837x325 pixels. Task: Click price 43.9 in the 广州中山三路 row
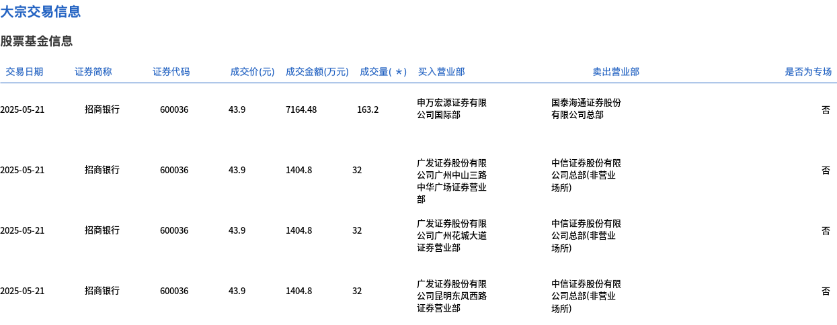237,170
